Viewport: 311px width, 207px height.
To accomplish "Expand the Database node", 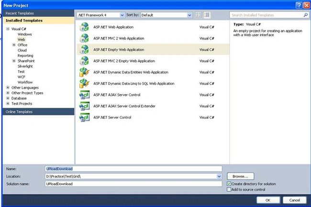I will click(x=8, y=98).
